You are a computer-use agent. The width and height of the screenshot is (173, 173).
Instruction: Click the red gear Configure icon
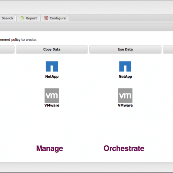[46, 18]
